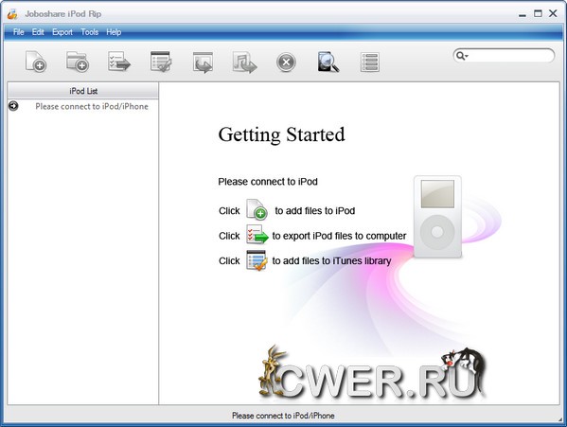
Task: Click the Add Folder to iPod toolbar icon
Action: [x=78, y=62]
